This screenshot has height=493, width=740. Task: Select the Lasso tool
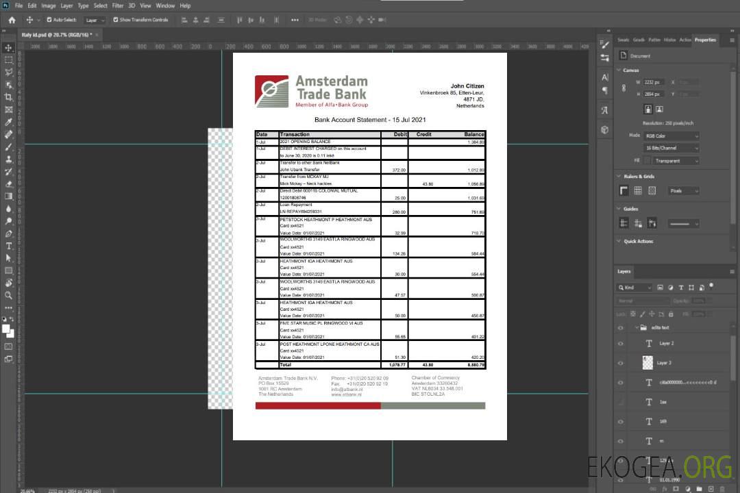coord(8,72)
